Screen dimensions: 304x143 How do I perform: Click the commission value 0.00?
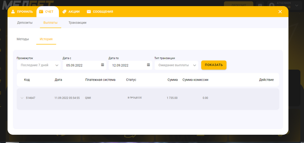(x=205, y=98)
